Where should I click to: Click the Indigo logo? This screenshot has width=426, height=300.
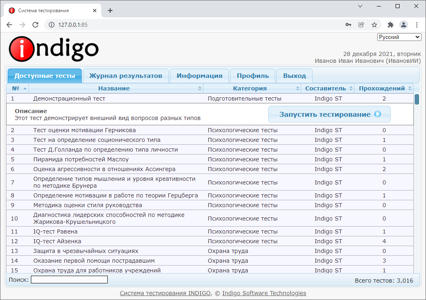54,49
